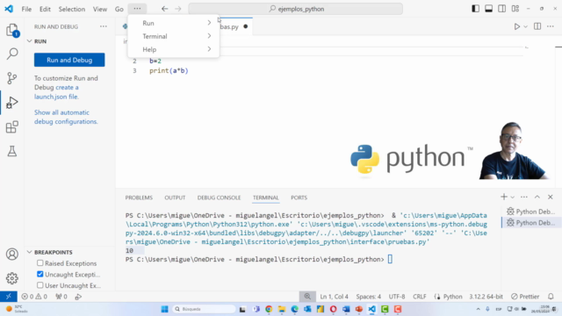Open notifications bell in status bar
Viewport: 562px width, 316px height.
click(551, 297)
